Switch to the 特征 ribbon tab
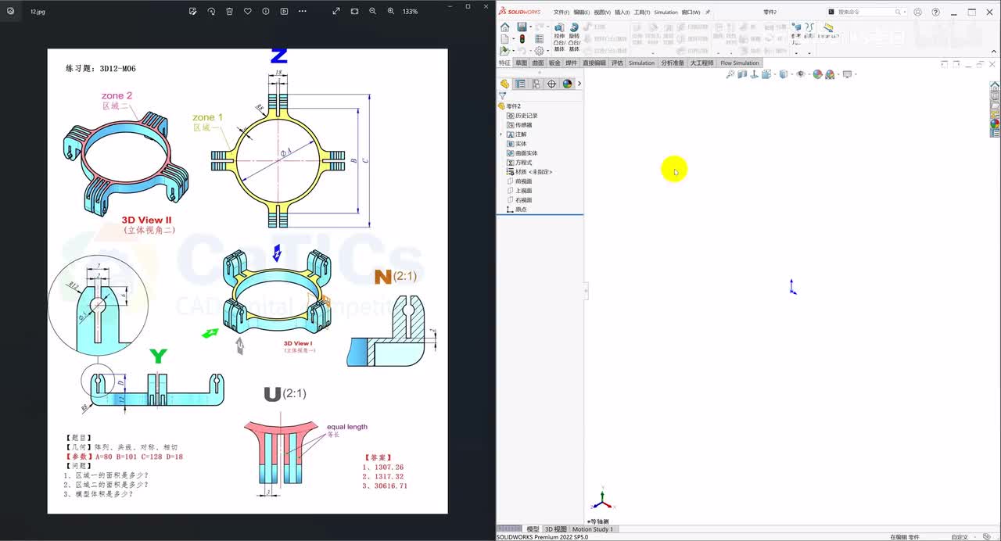This screenshot has height=541, width=1001. tap(504, 63)
